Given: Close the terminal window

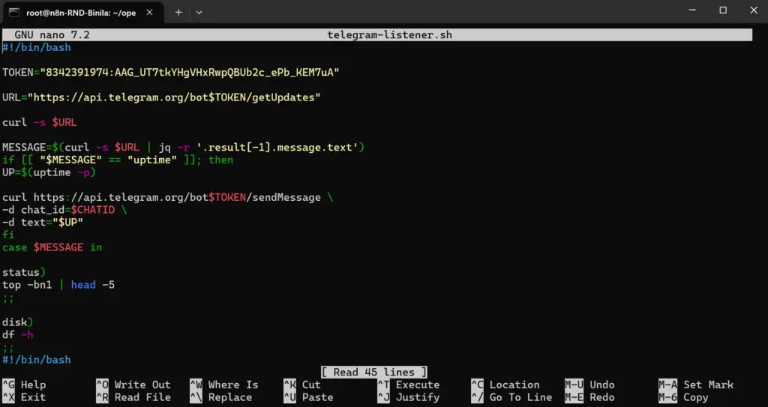Looking at the screenshot, I should (x=754, y=10).
